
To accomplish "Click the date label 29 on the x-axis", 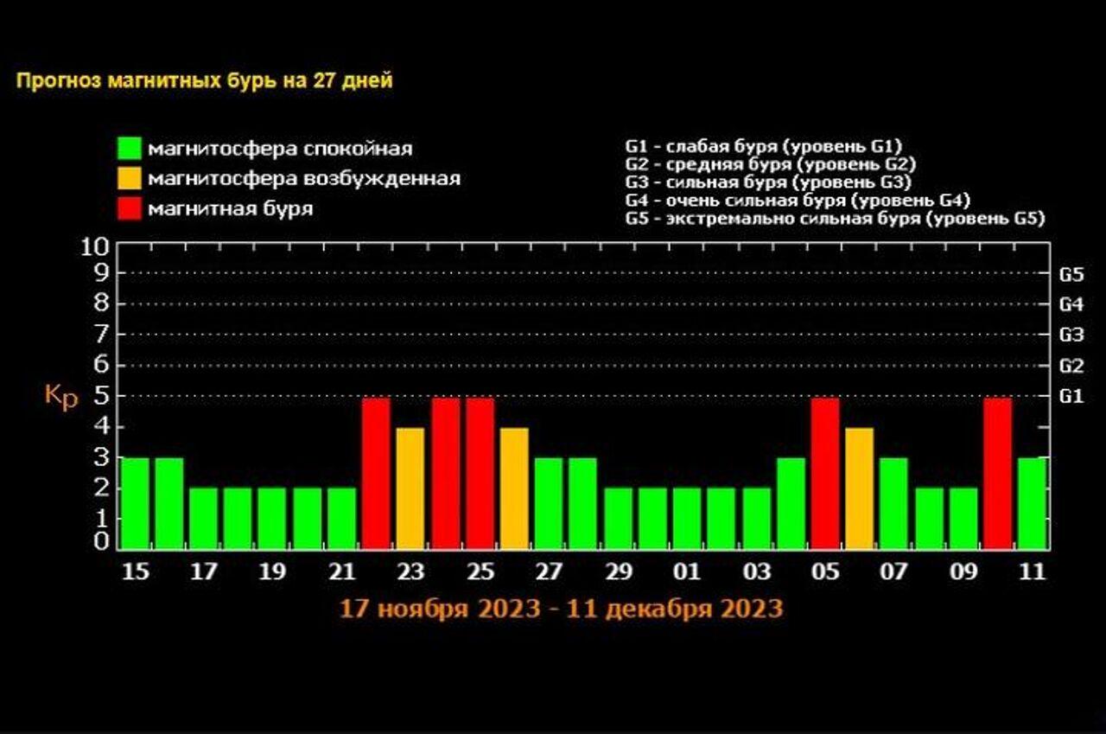I will coord(619,572).
